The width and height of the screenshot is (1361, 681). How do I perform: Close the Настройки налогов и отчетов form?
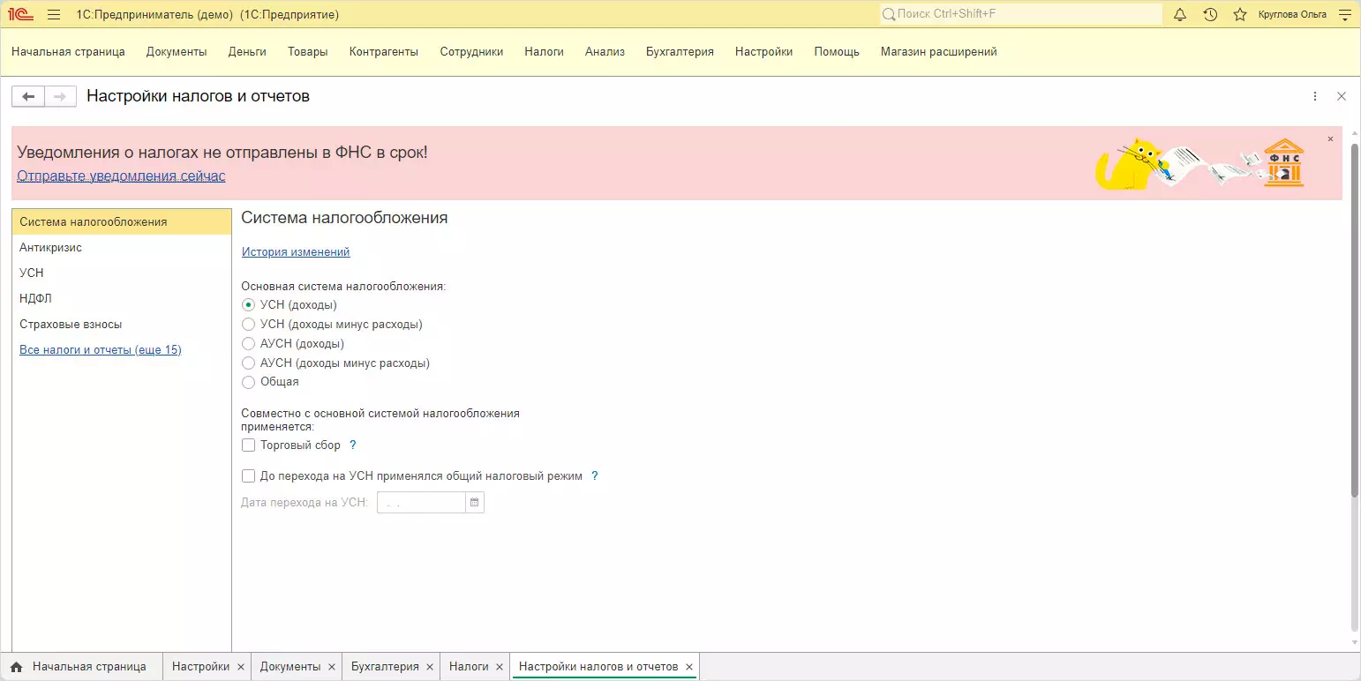tap(1342, 96)
